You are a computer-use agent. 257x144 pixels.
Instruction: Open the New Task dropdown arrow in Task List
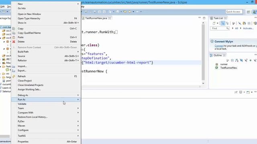[218, 23]
